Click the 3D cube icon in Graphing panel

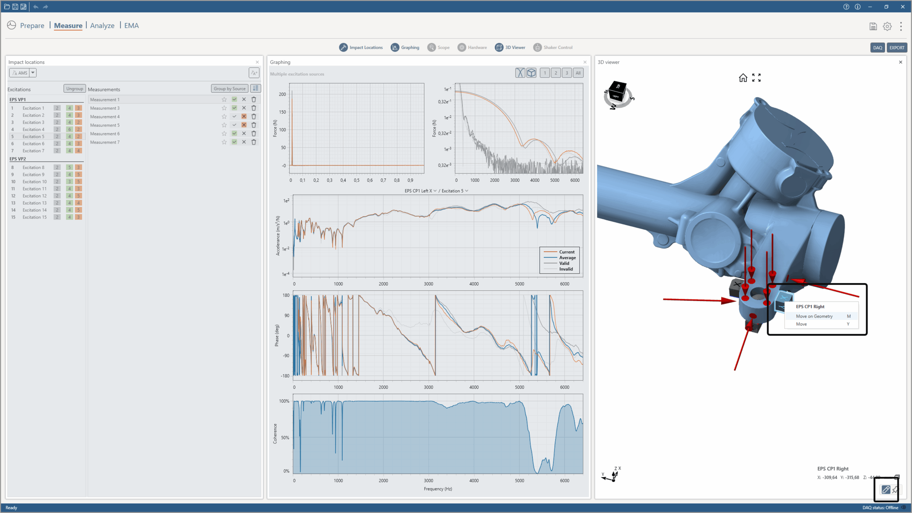[531, 73]
